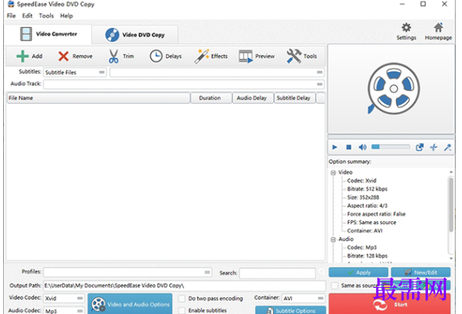Toggle the Same as source checkbox
The image size is (462, 314).
pos(334,285)
